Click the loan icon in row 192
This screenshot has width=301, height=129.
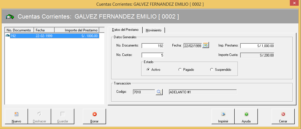[8, 36]
